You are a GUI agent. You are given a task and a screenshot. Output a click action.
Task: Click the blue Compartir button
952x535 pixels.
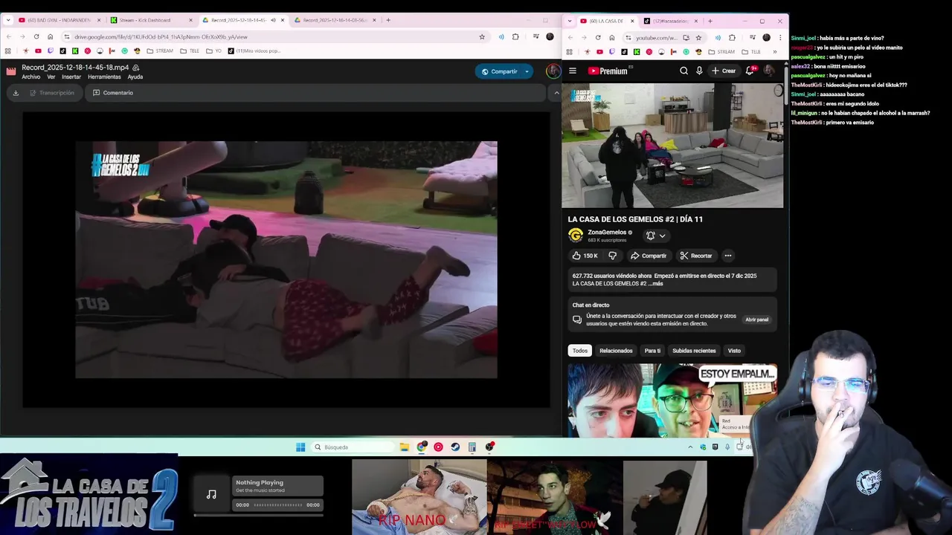(499, 71)
